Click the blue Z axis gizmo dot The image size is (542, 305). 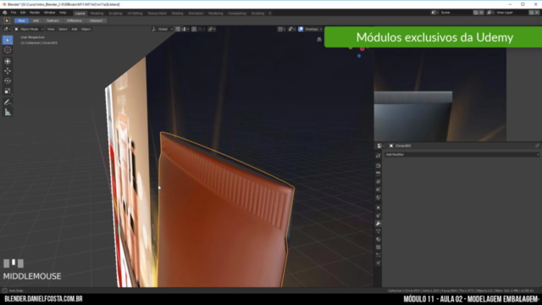(x=359, y=56)
